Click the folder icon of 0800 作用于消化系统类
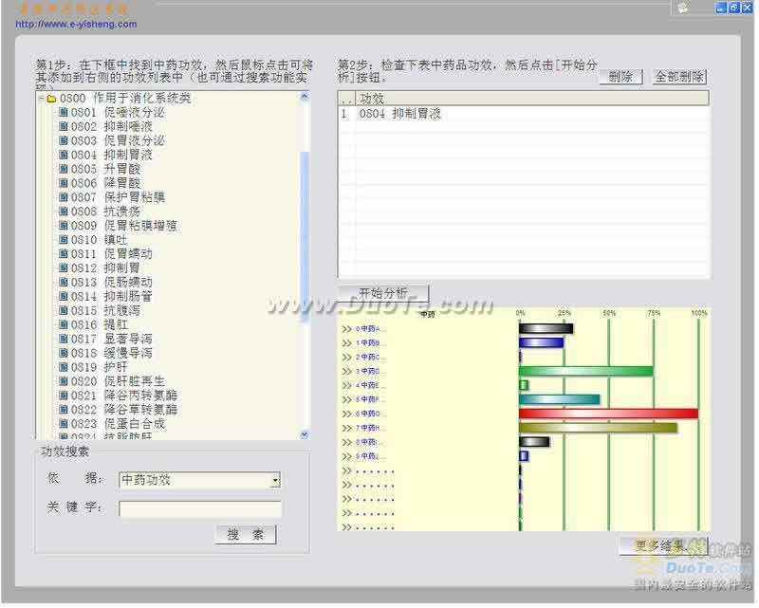The width and height of the screenshot is (759, 608). point(52,99)
